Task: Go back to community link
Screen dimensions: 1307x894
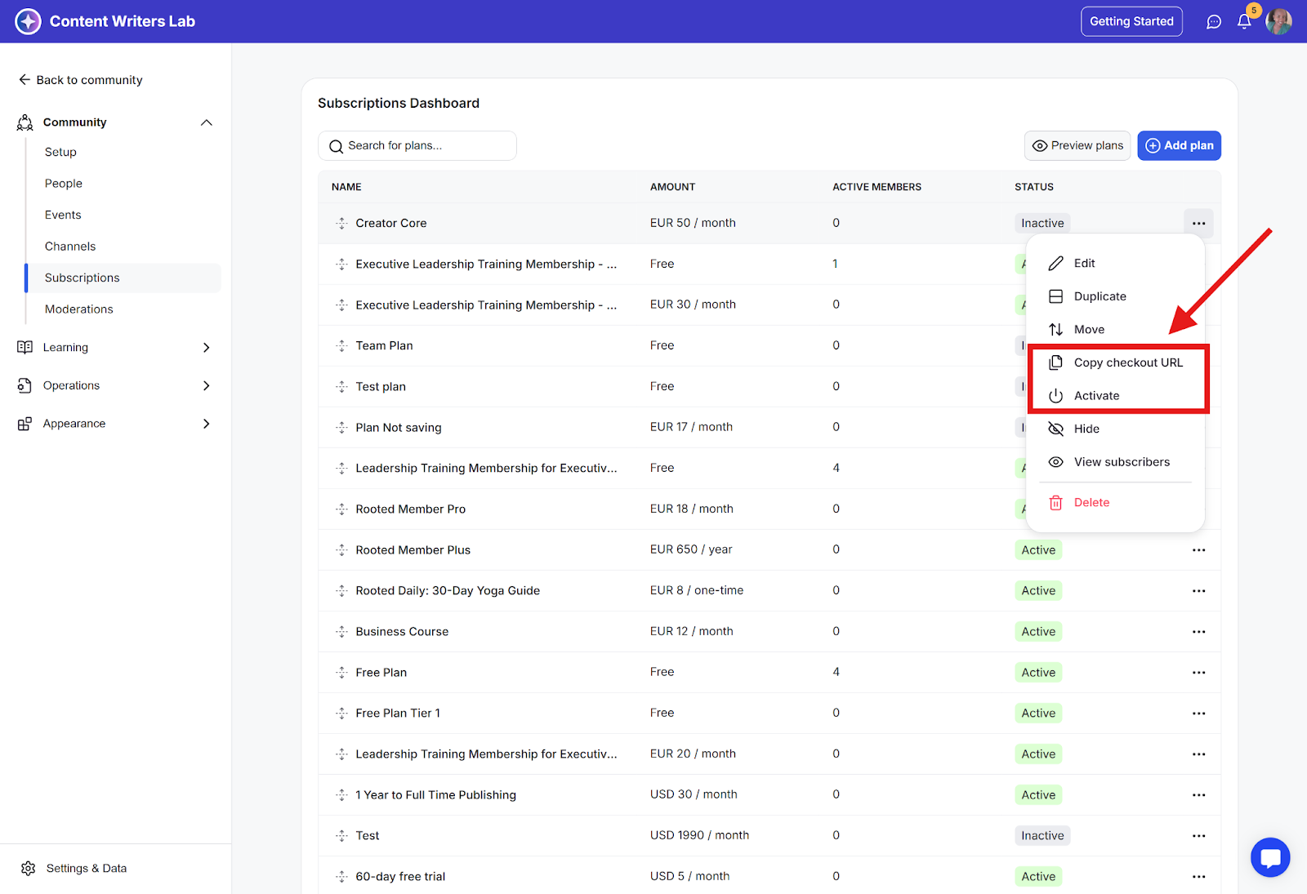Action: (x=80, y=80)
